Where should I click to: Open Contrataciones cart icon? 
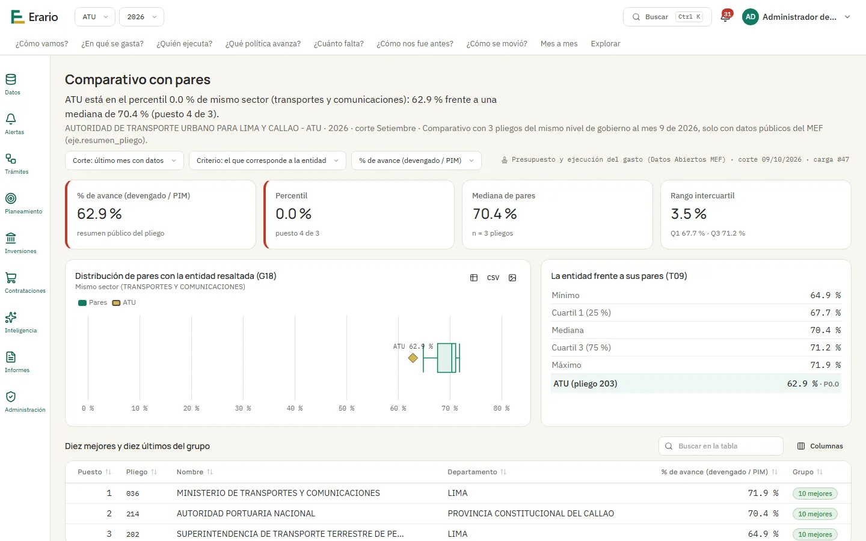(x=11, y=278)
